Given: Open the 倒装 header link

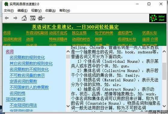Looking at the screenshot, I should coord(98,39).
